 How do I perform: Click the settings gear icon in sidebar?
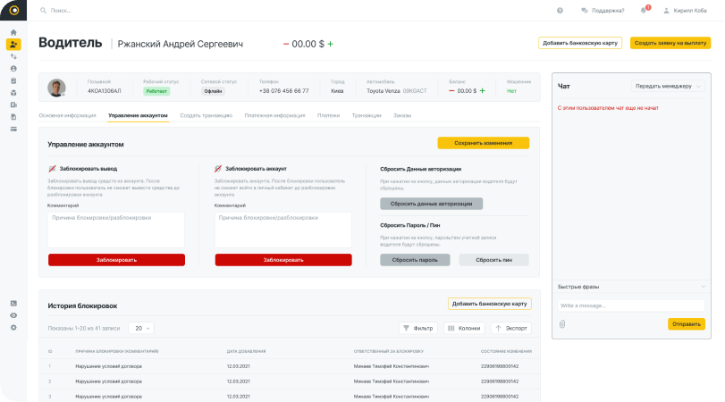[13, 327]
